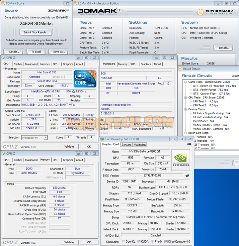
Task: Click the NVIDIA logo in GPU-Z
Action: pos(181,160)
